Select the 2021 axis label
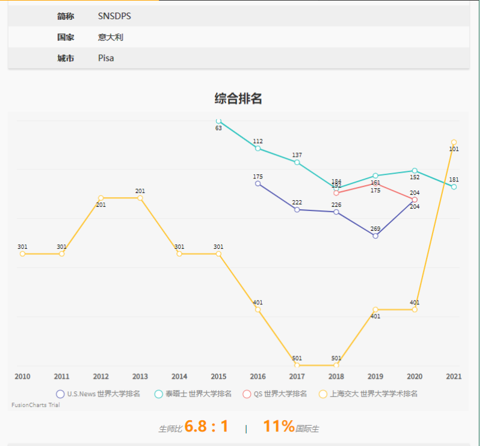 pyautogui.click(x=454, y=376)
